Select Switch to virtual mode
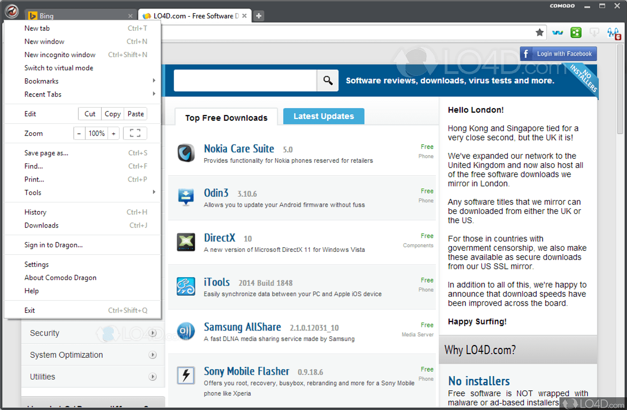 82,68
